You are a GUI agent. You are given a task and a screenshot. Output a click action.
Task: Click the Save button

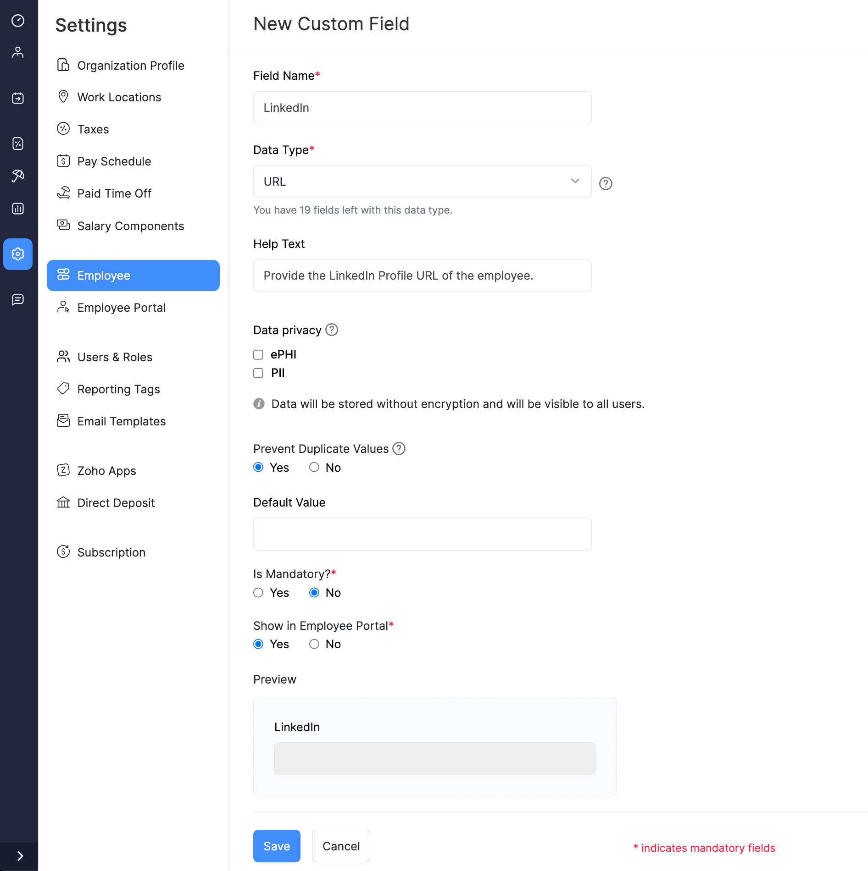pyautogui.click(x=277, y=846)
